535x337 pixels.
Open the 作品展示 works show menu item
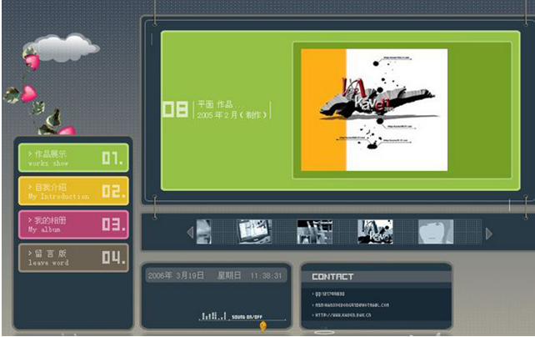click(x=73, y=158)
